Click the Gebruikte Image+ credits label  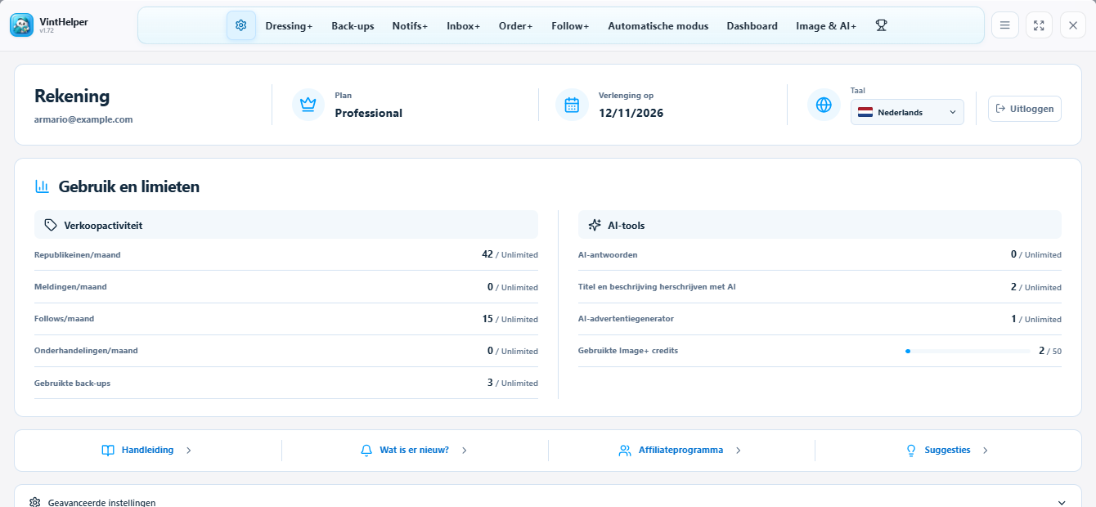[x=628, y=351]
